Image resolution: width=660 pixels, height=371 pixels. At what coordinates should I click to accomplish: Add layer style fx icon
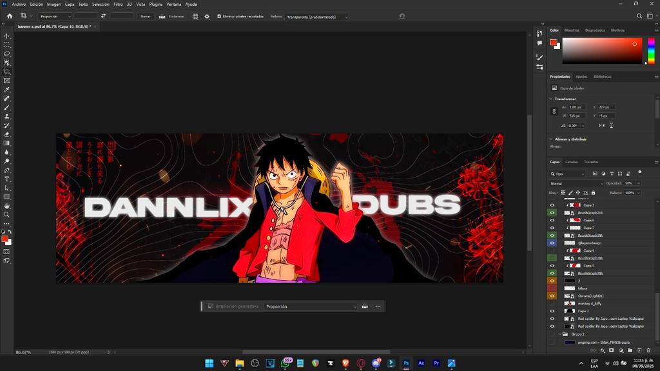pyautogui.click(x=603, y=350)
